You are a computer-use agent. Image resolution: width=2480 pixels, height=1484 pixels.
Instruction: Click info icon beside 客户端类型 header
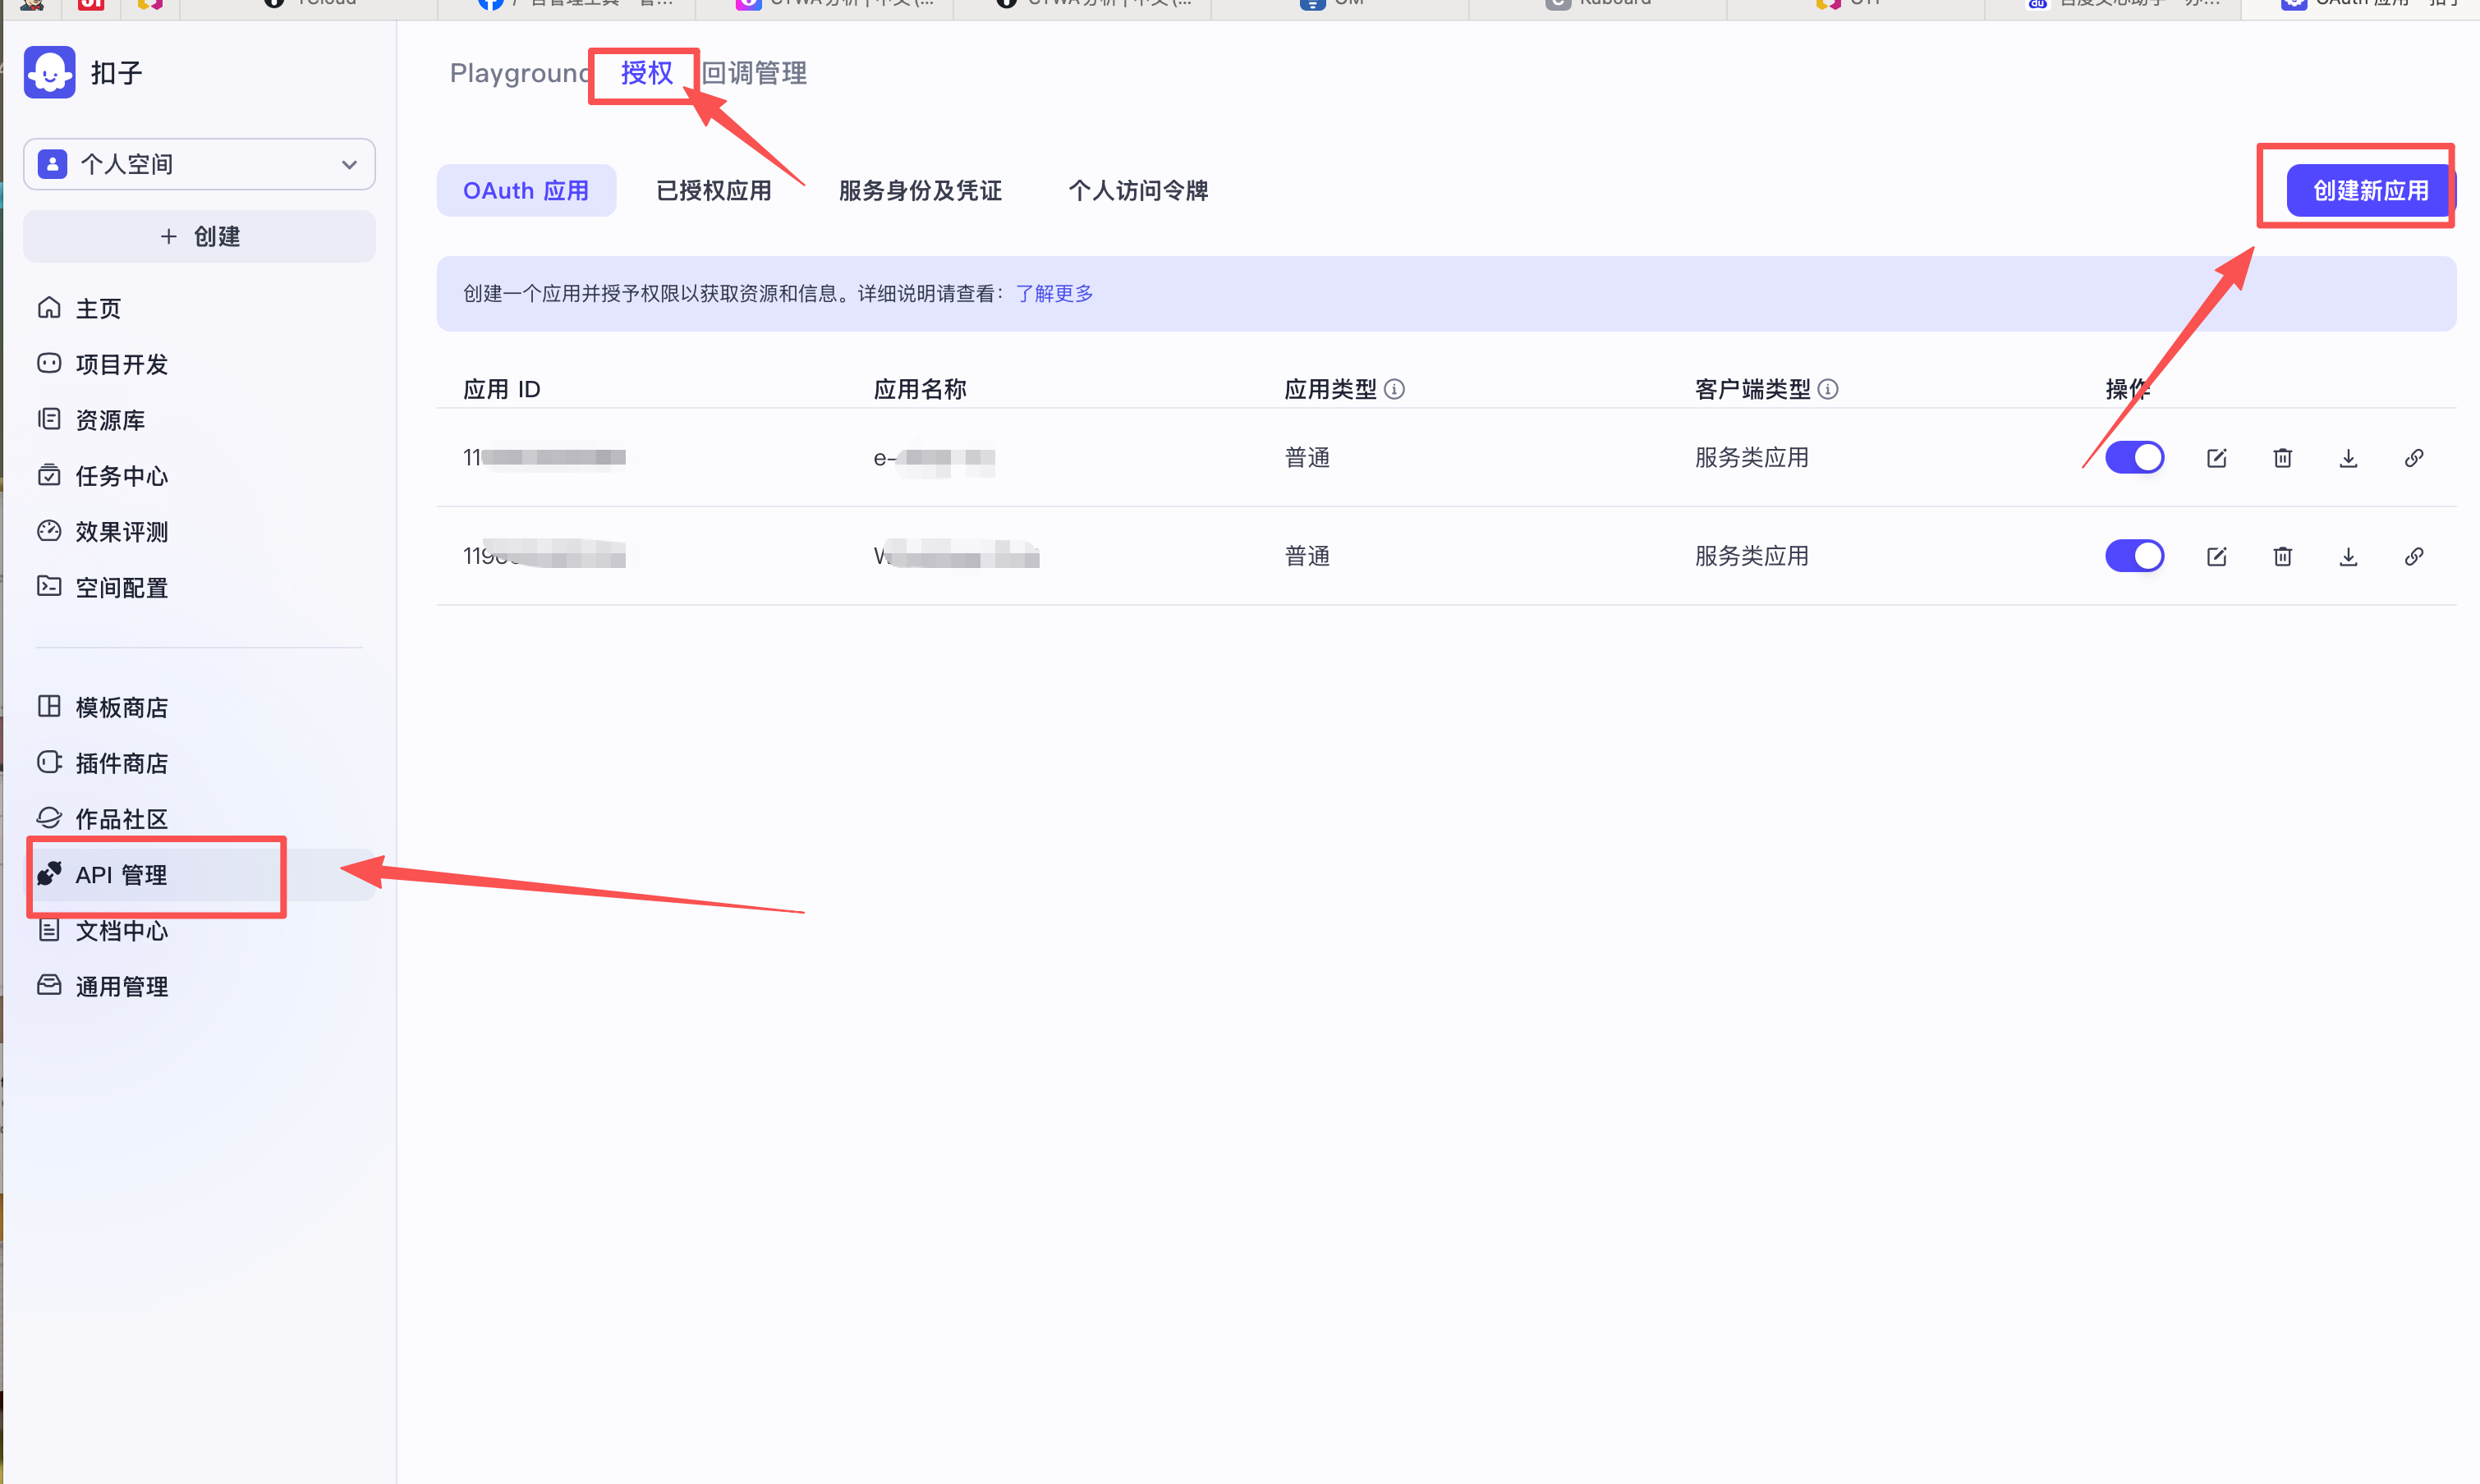point(1826,389)
